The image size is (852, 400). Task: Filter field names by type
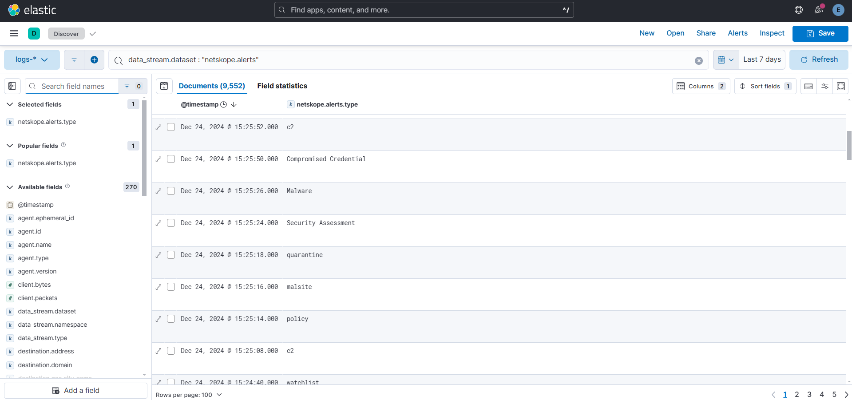tap(133, 86)
